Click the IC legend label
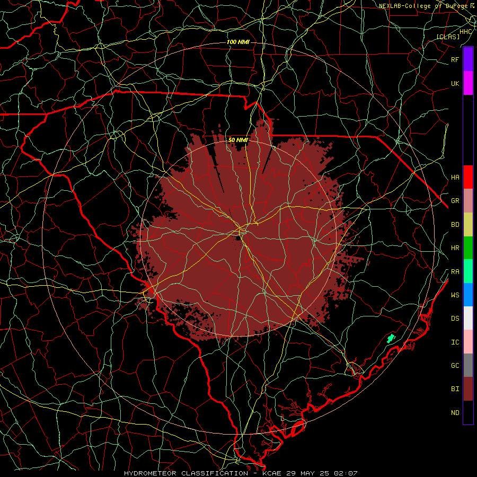 click(x=455, y=342)
